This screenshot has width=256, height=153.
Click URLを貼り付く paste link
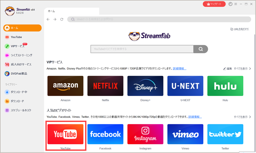tap(240, 29)
